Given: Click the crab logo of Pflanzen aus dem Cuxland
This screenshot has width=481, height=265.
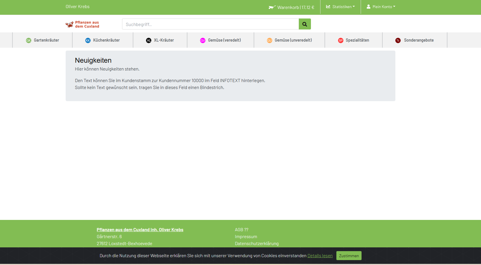Looking at the screenshot, I should click(x=69, y=25).
